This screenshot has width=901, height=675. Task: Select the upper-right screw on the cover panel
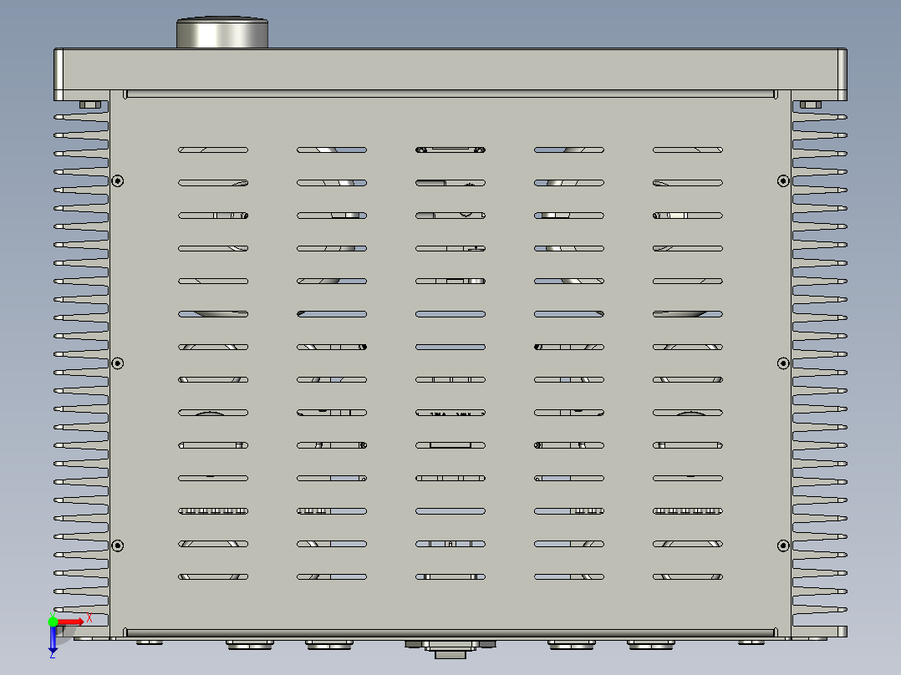tap(783, 181)
